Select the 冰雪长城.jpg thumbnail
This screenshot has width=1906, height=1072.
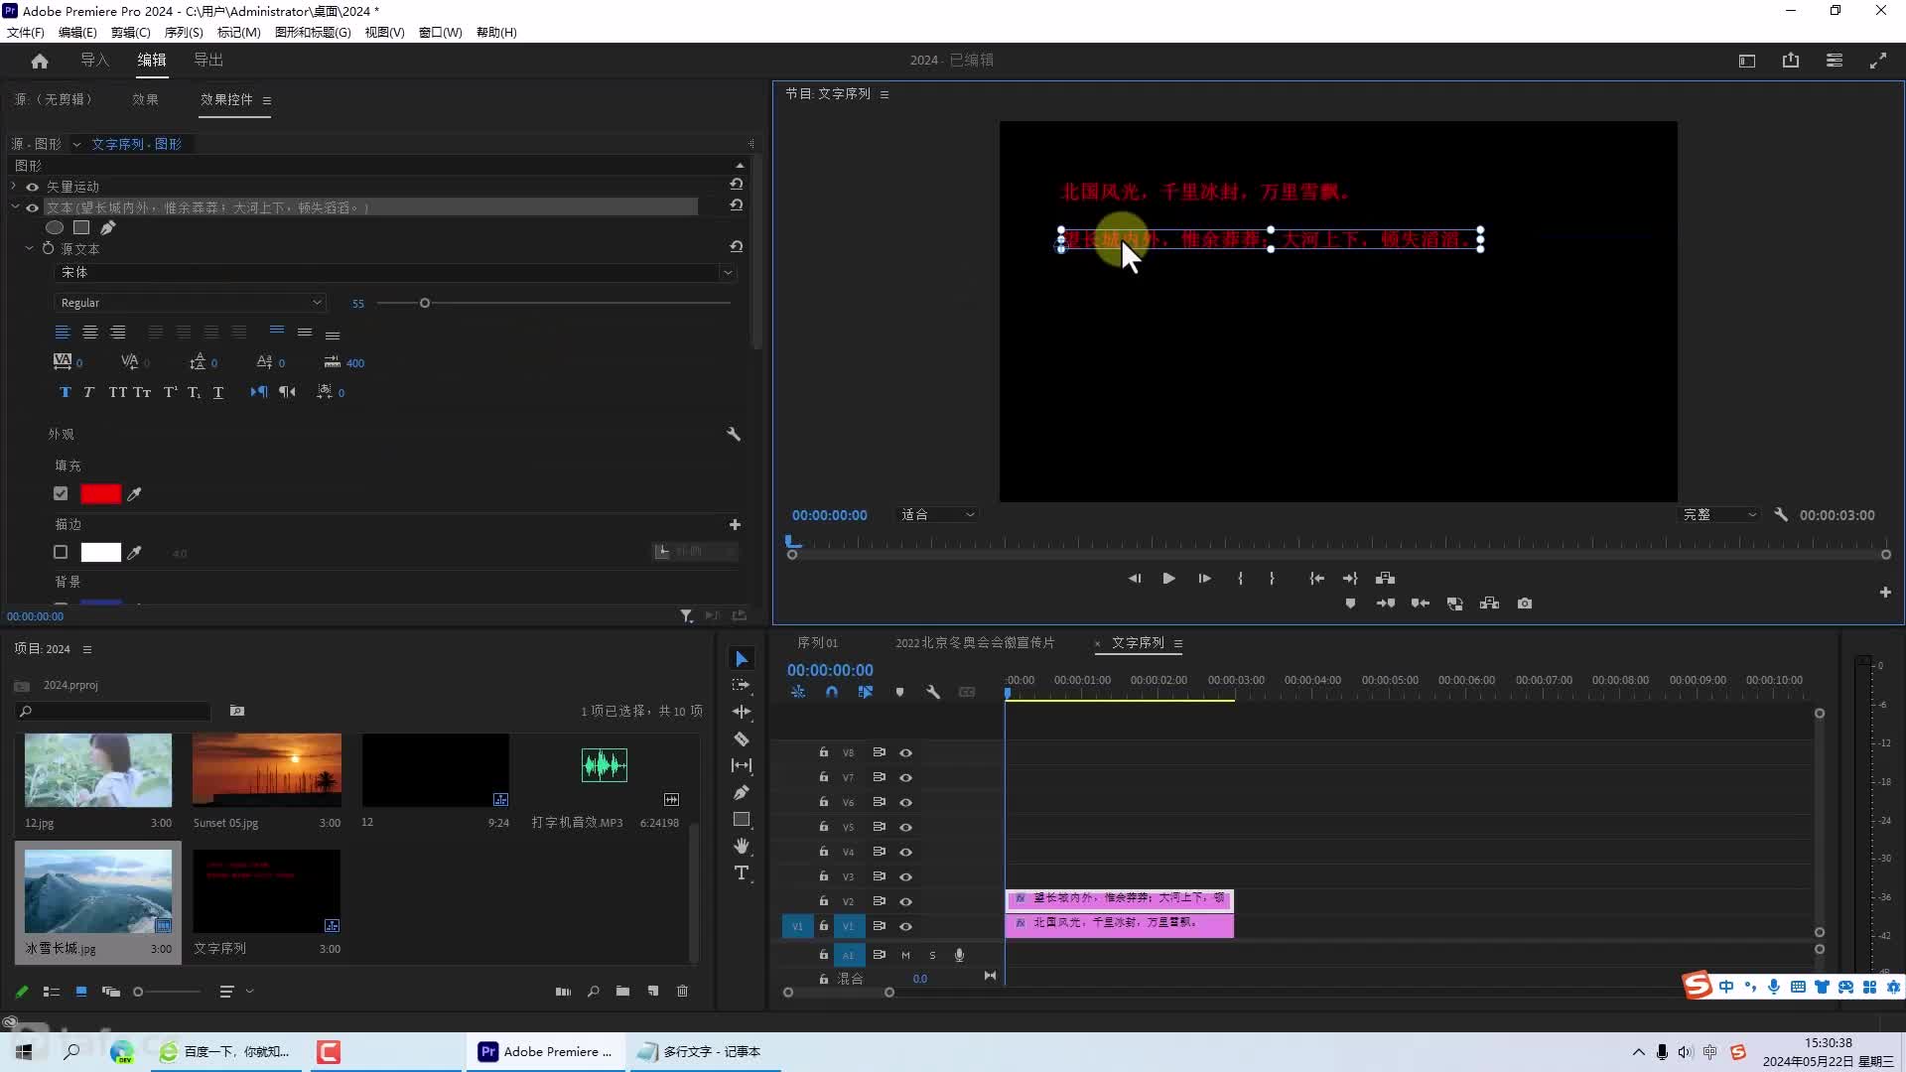[98, 890]
